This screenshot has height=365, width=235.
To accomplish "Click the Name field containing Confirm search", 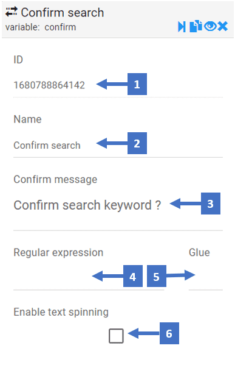I will click(118, 146).
